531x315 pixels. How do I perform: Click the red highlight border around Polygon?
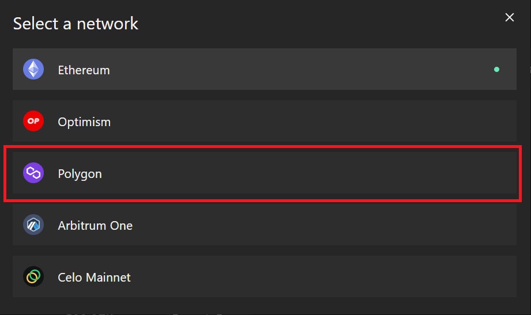[262, 147]
